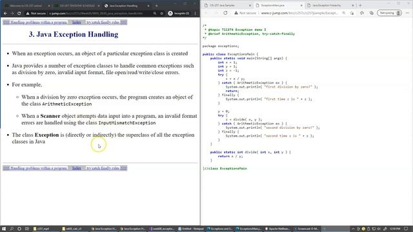413x232 pixels.
Task: Click Edge address bar with www.c-jump.com URL
Action: (x=299, y=13)
